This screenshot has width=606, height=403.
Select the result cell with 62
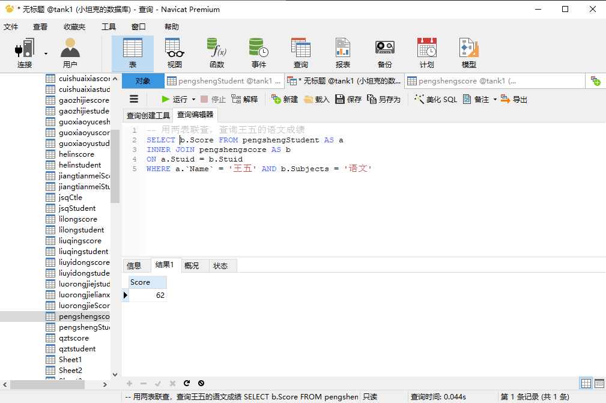(x=148, y=295)
